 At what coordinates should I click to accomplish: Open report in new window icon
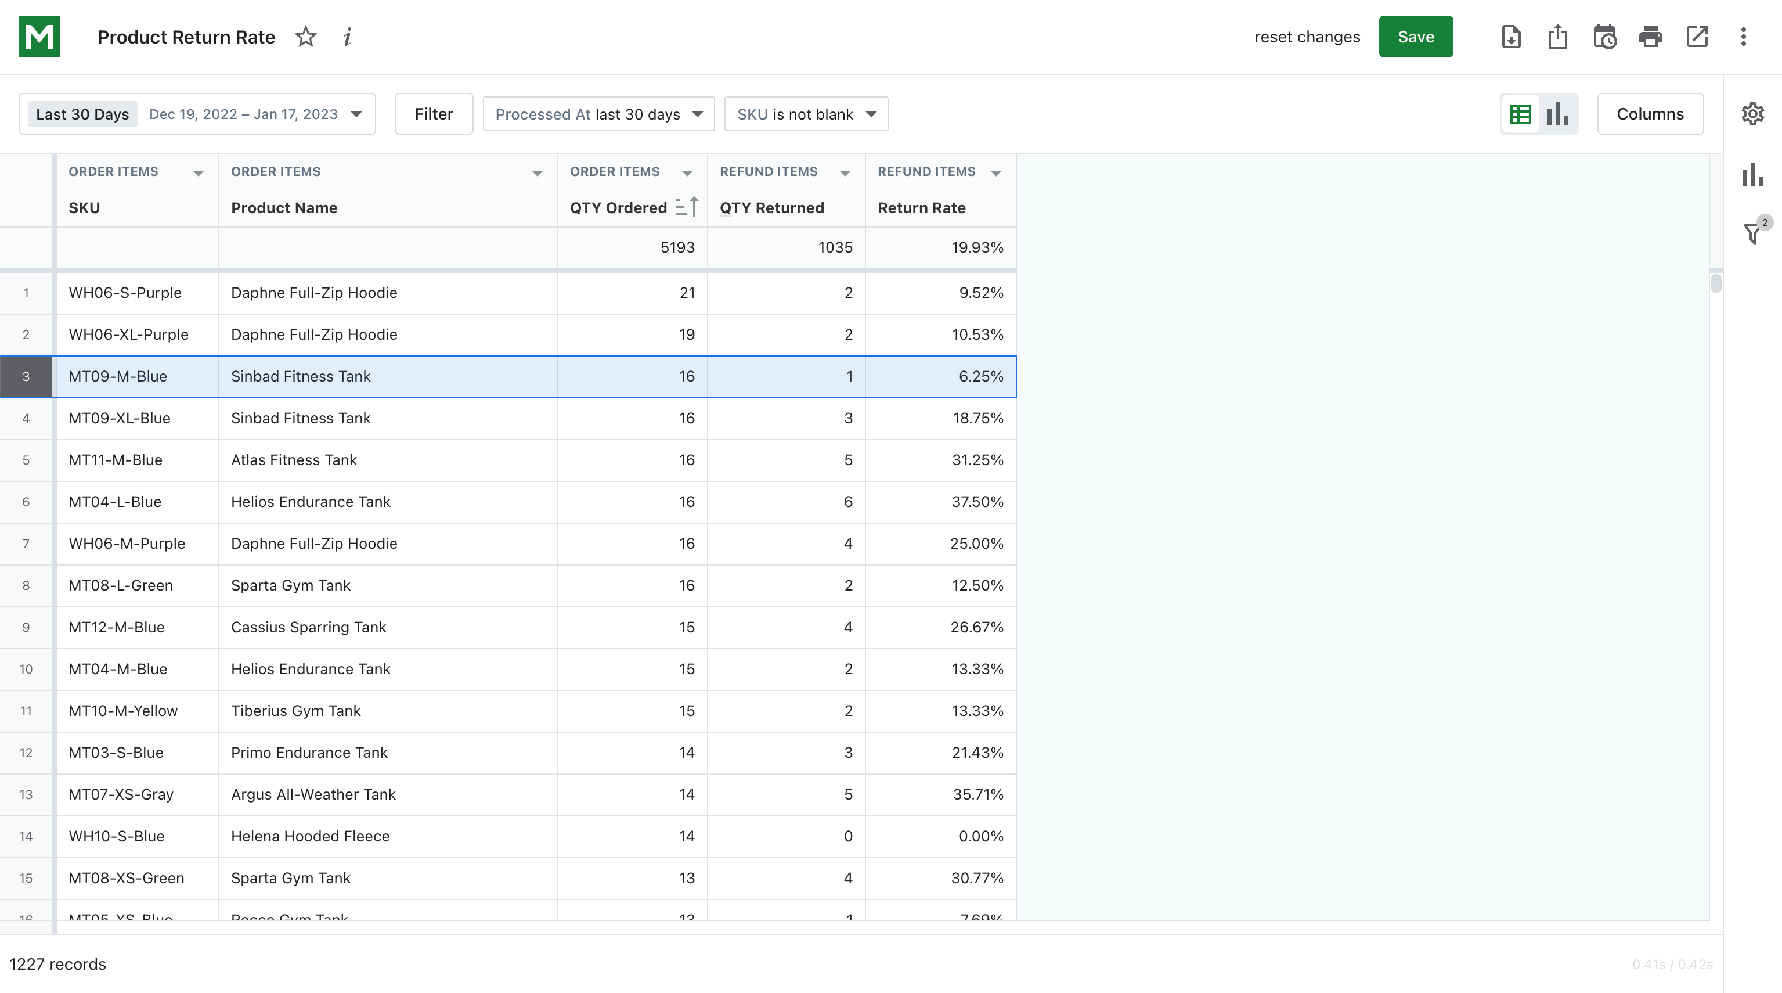point(1697,37)
